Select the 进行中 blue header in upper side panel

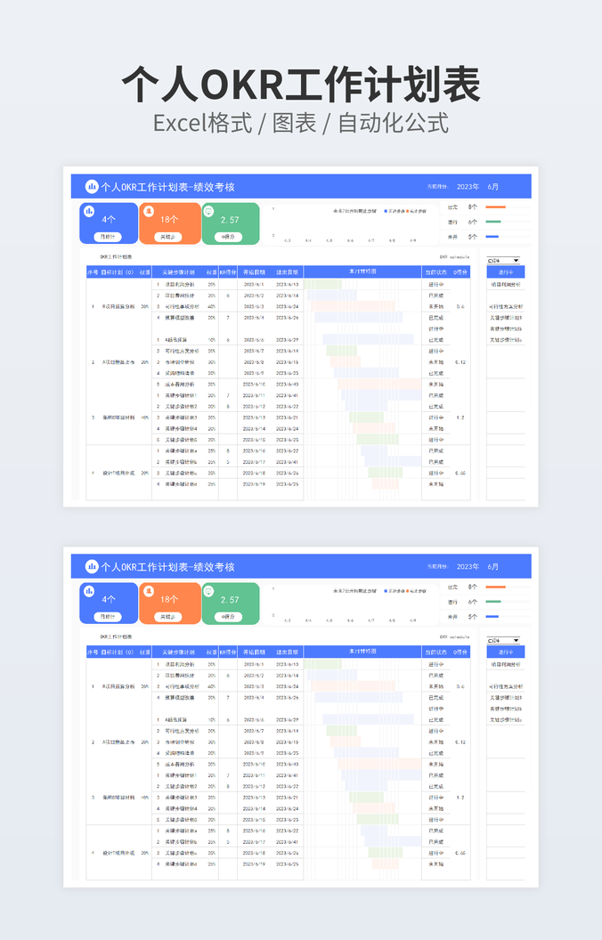tap(506, 272)
